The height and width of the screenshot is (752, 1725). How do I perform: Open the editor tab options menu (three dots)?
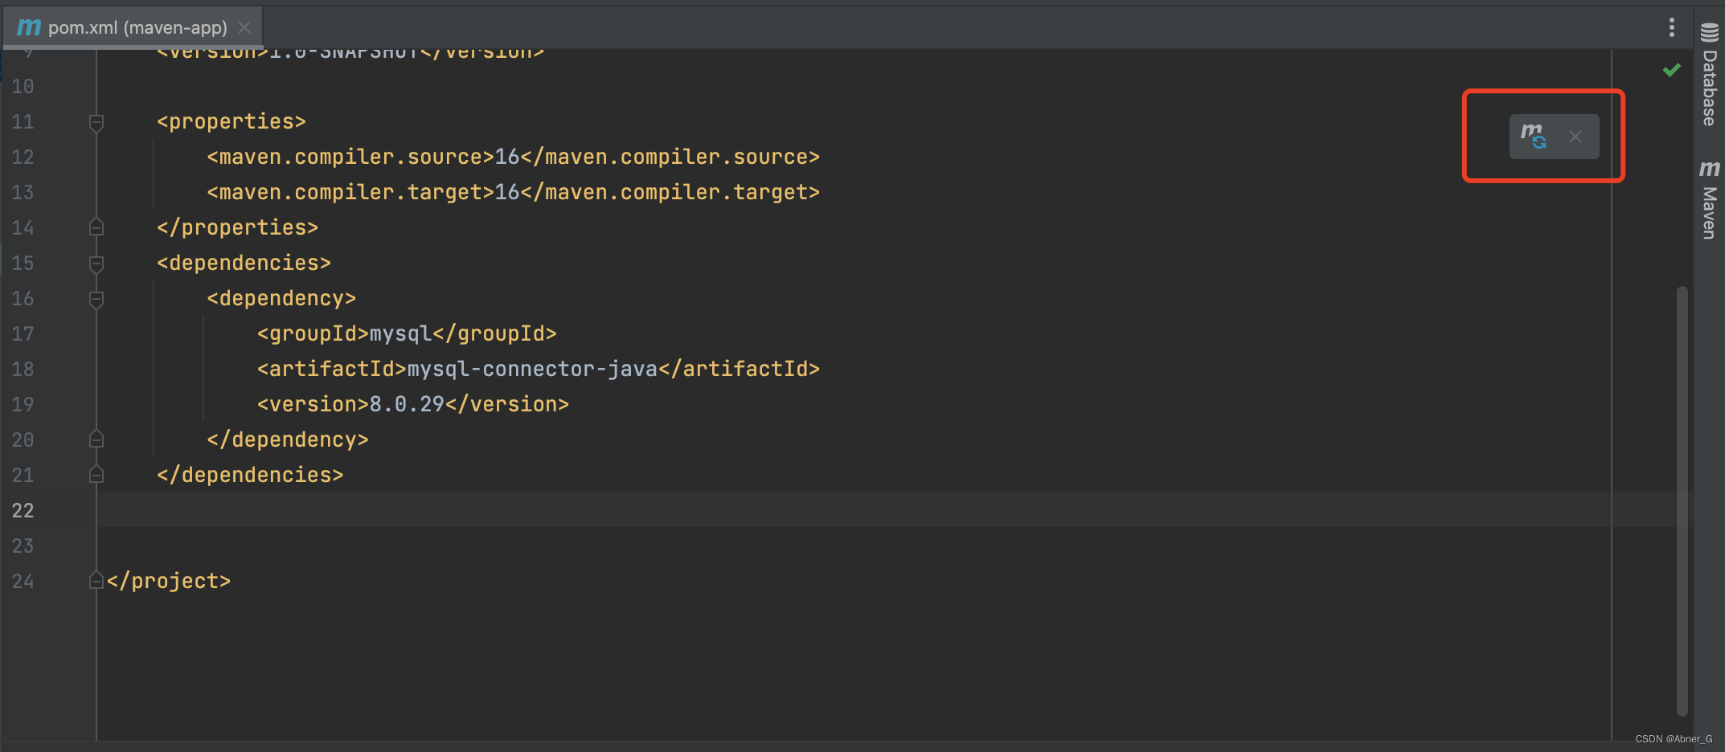1672,27
